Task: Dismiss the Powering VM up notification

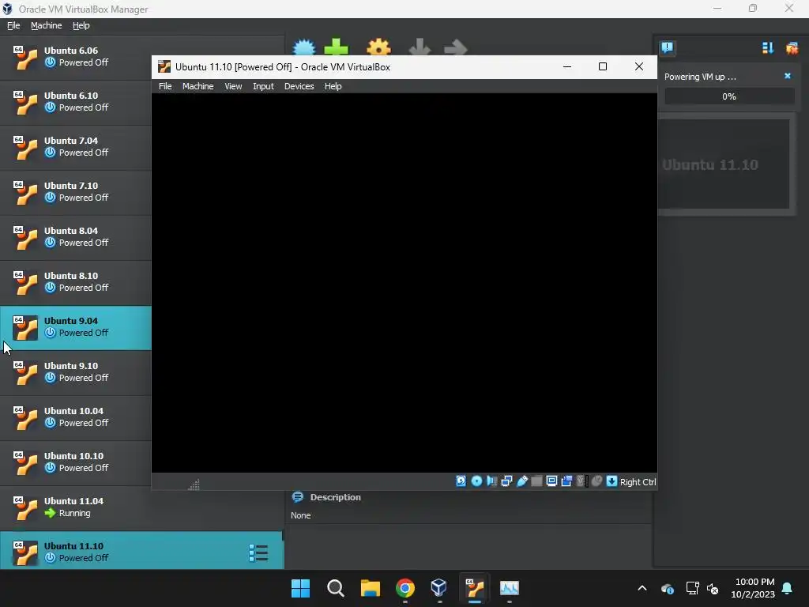Action: (x=788, y=76)
